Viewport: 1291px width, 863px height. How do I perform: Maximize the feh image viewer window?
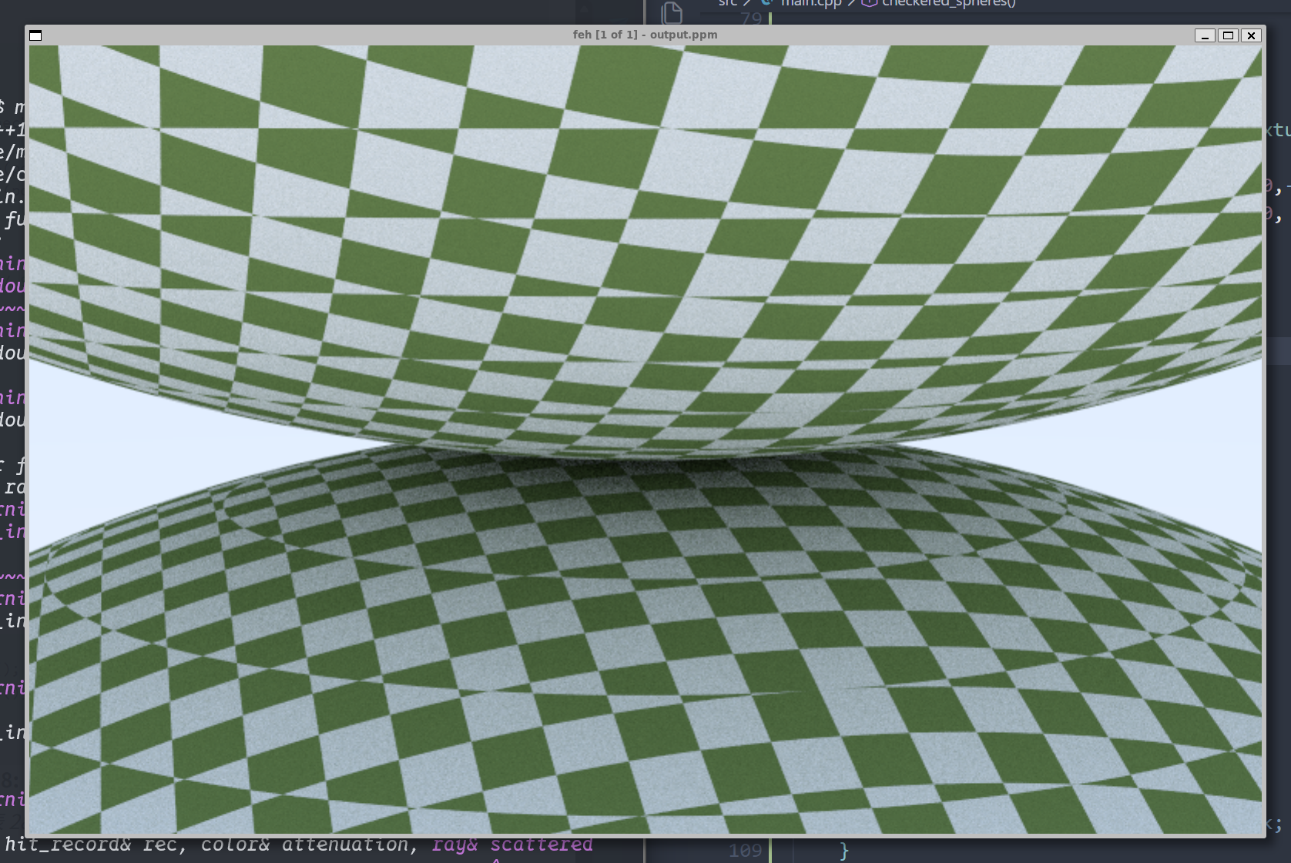[1229, 35]
